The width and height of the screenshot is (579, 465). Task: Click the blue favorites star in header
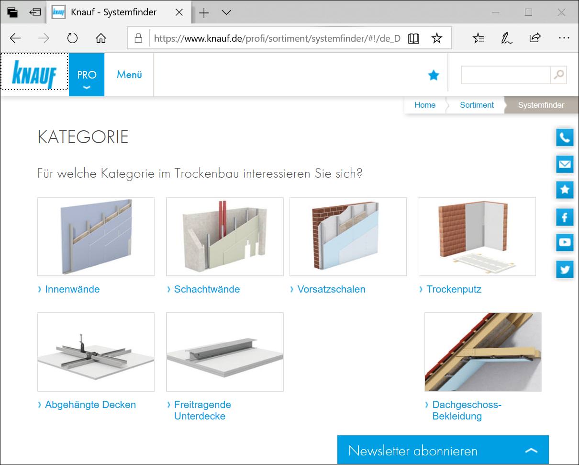point(434,75)
